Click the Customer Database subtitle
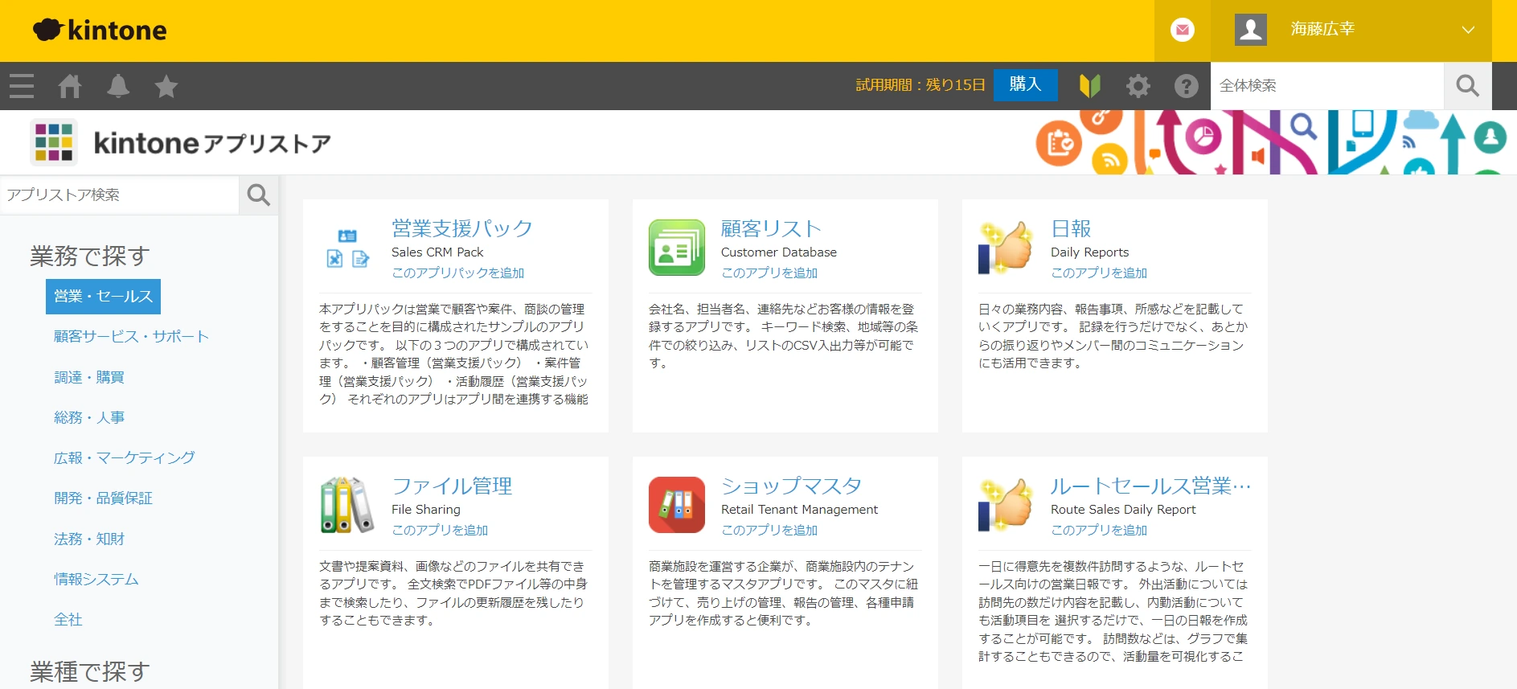 (779, 252)
